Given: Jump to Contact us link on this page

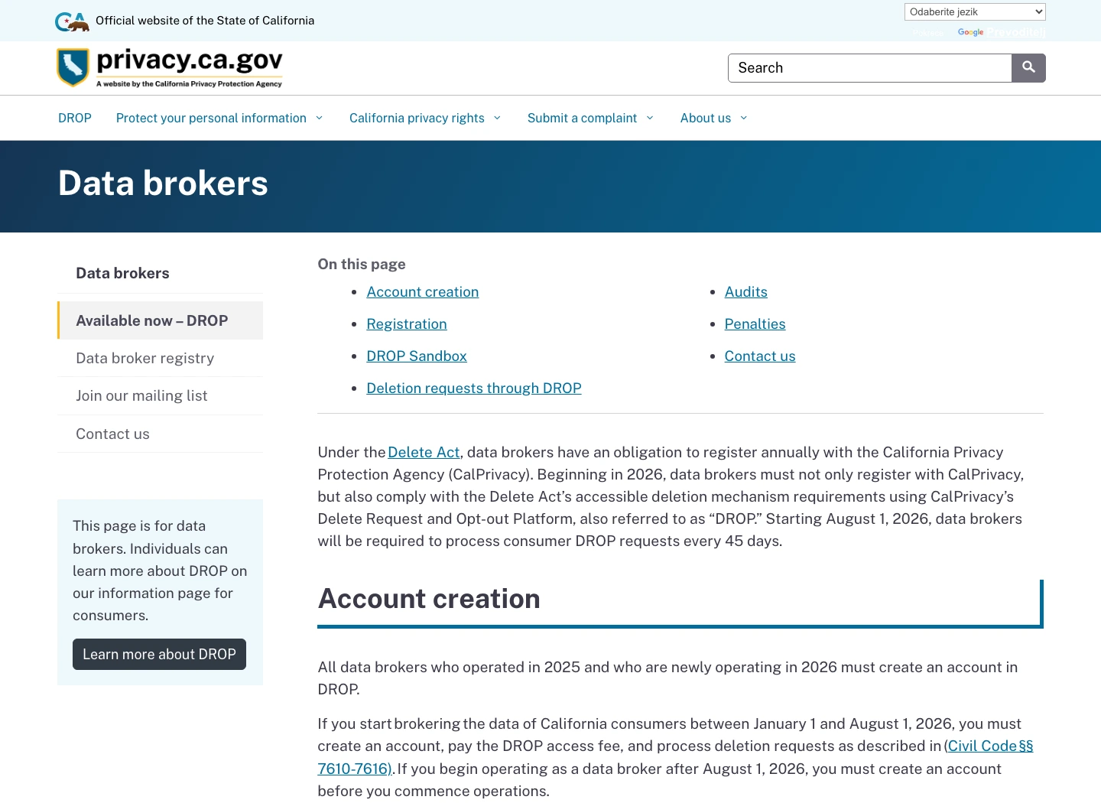Looking at the screenshot, I should point(760,356).
